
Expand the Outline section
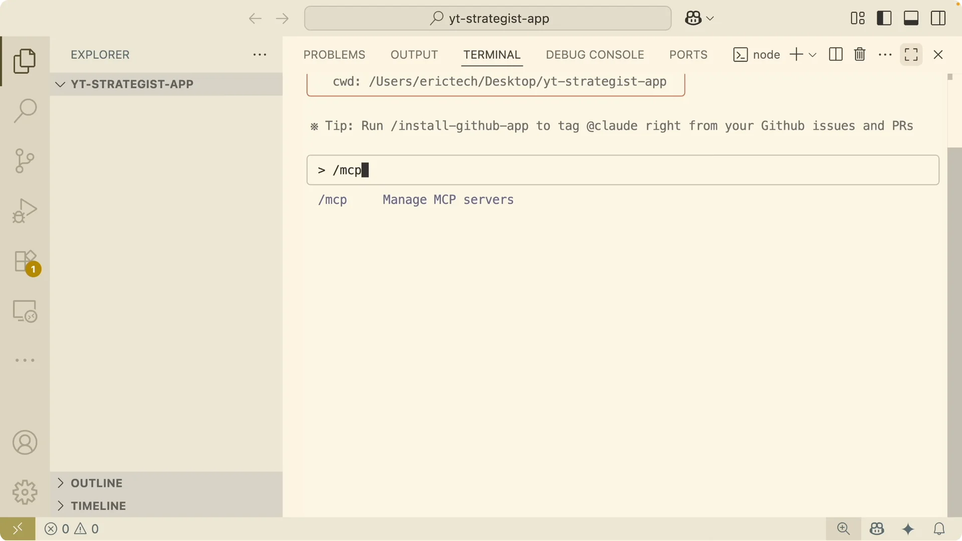coord(166,483)
